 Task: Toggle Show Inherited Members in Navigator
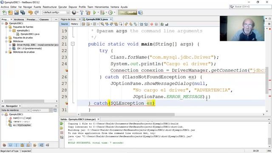[x=5, y=145]
